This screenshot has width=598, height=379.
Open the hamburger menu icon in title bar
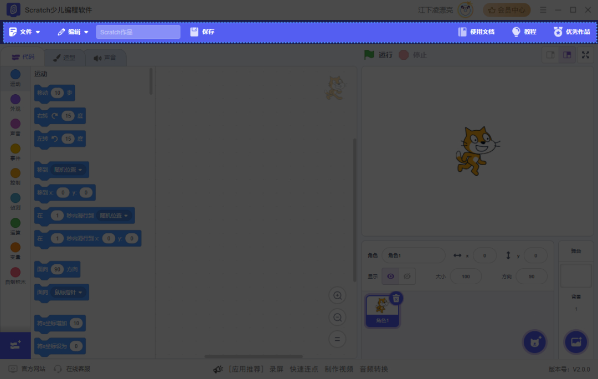(543, 10)
